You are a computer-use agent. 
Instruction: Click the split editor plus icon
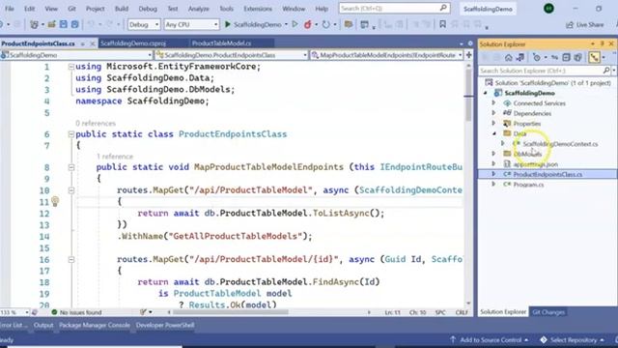[x=468, y=55]
